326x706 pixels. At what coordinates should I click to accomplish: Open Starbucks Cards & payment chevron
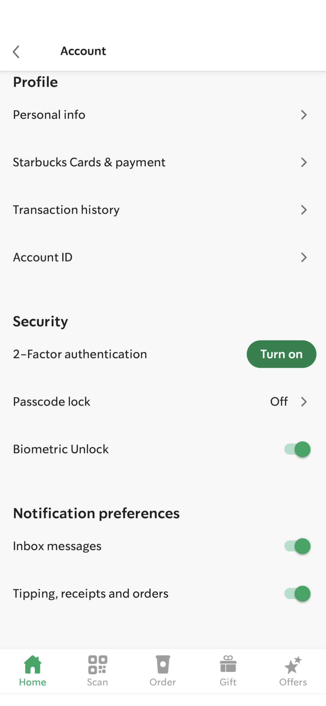click(304, 162)
